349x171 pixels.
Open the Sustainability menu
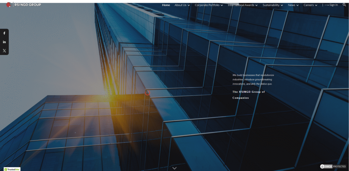[x=271, y=5]
